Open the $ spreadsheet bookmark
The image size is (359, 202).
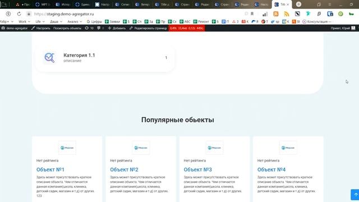click(126, 21)
